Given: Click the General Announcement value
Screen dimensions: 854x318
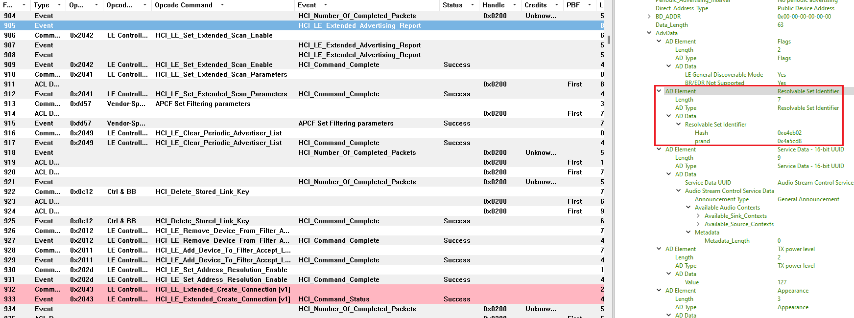Looking at the screenshot, I should 808,199.
